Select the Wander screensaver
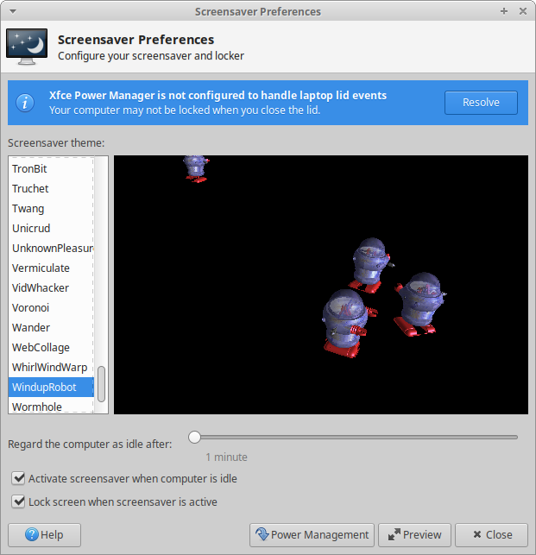Image resolution: width=536 pixels, height=555 pixels. click(x=51, y=327)
